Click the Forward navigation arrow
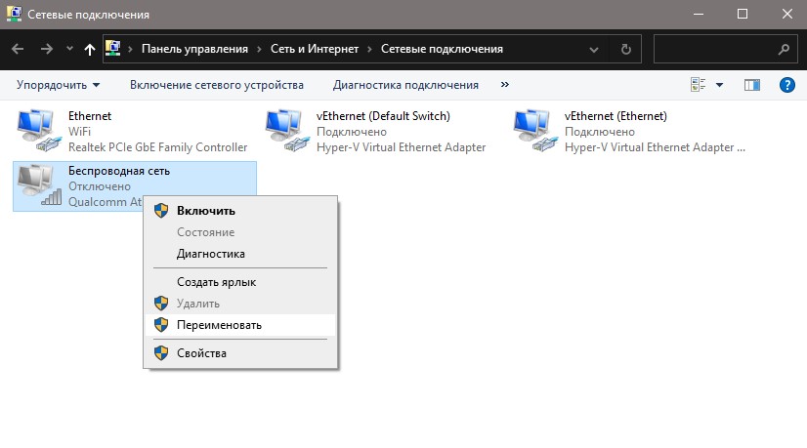This screenshot has width=807, height=448. click(x=47, y=49)
